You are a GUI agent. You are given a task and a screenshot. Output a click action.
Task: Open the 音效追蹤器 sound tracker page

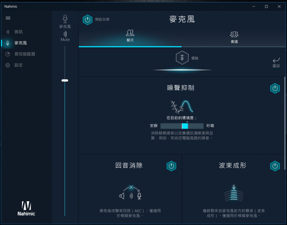point(25,54)
